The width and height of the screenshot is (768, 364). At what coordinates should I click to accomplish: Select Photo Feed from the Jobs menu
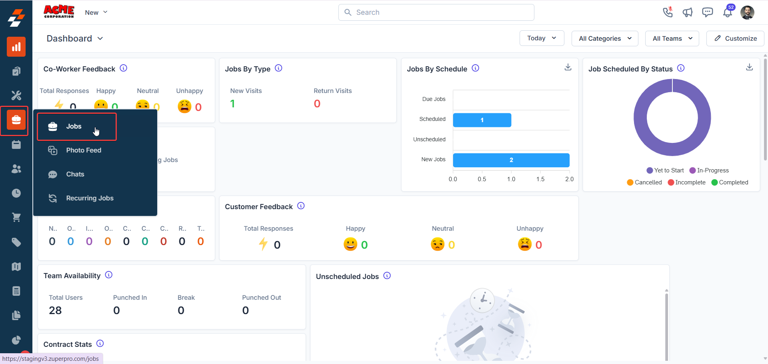tap(84, 150)
